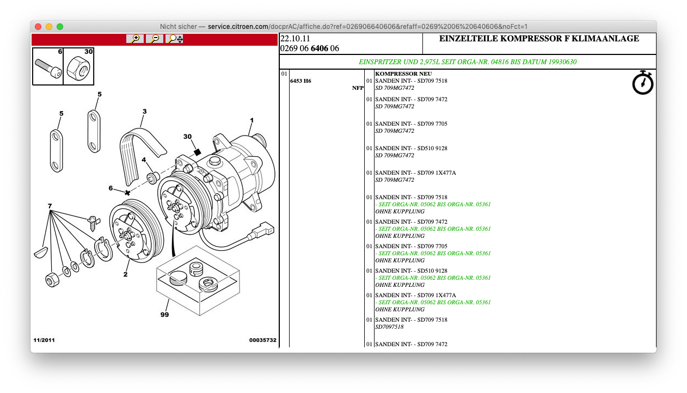Click the page URL in title bar
The image size is (687, 393).
coord(367,26)
